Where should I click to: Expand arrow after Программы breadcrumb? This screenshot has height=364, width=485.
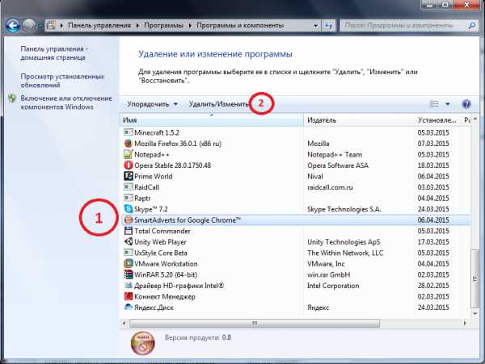pyautogui.click(x=190, y=26)
